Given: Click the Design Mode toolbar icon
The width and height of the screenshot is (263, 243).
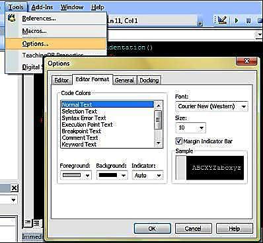Looking at the screenshot, I should coord(222,20).
